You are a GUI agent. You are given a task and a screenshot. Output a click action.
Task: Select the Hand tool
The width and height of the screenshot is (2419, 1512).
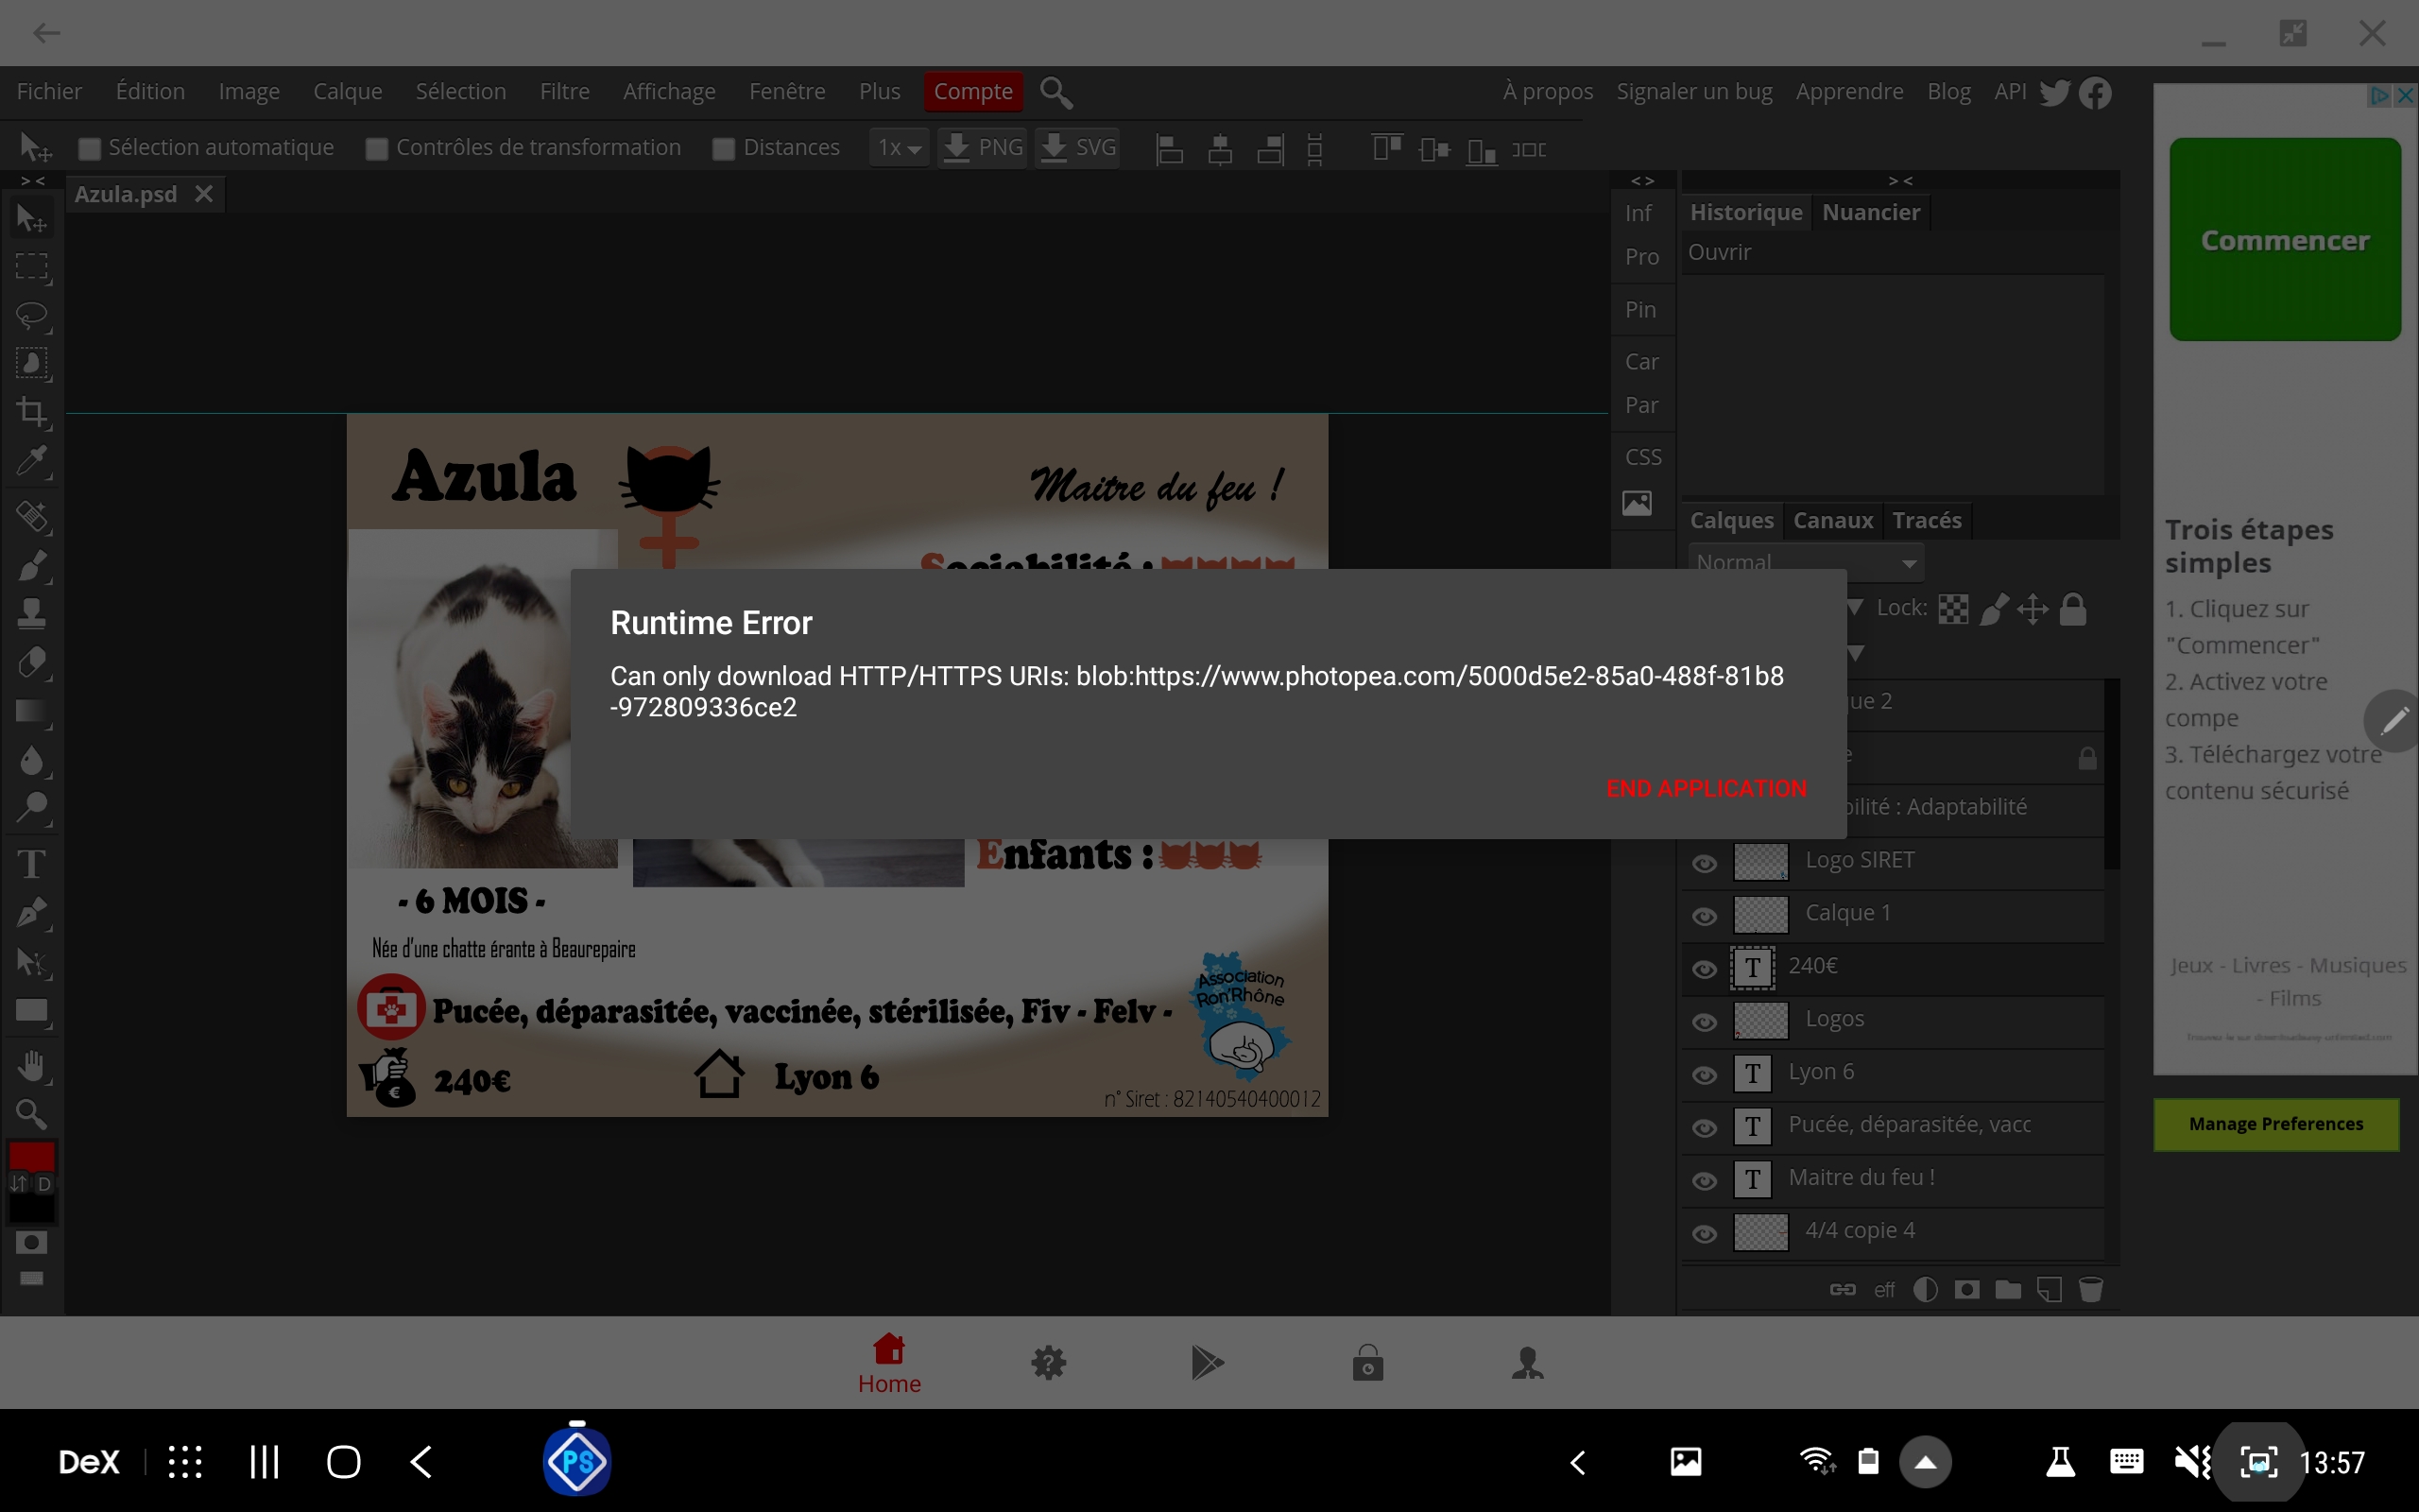coord(31,1066)
